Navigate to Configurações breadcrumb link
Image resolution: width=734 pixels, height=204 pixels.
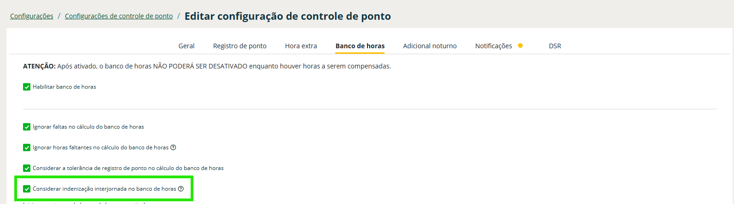coord(32,16)
